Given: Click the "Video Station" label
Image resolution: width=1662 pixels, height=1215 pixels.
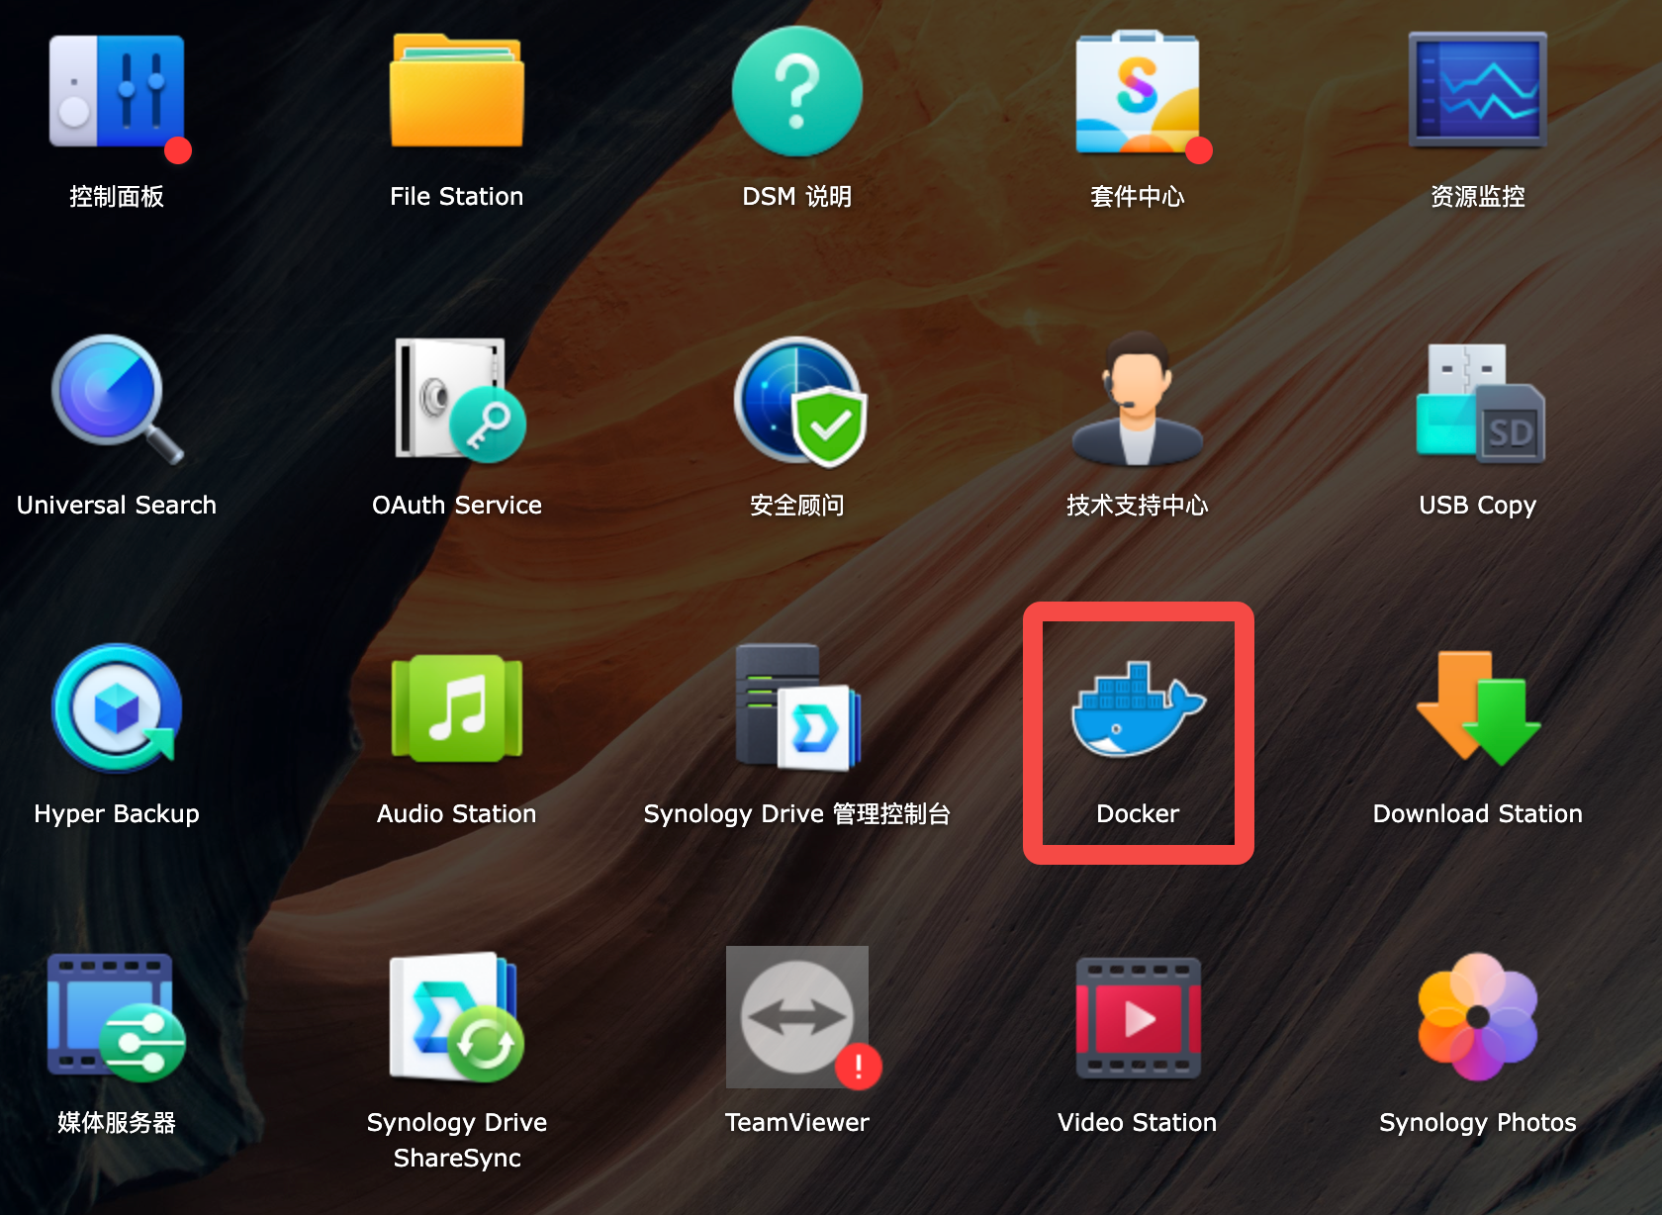Looking at the screenshot, I should click(x=1138, y=1122).
